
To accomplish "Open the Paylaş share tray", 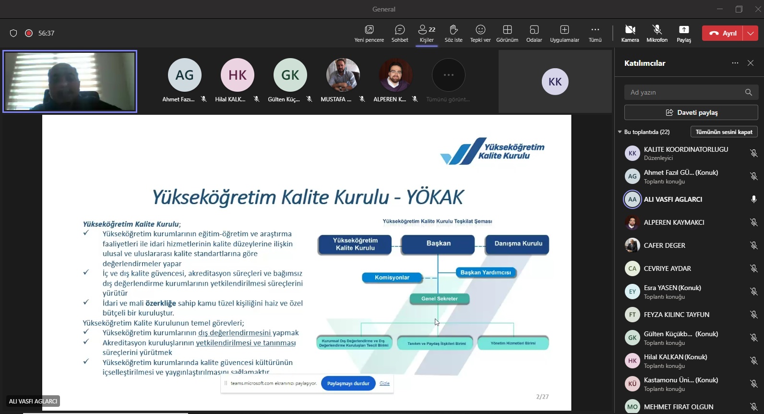I will point(684,34).
